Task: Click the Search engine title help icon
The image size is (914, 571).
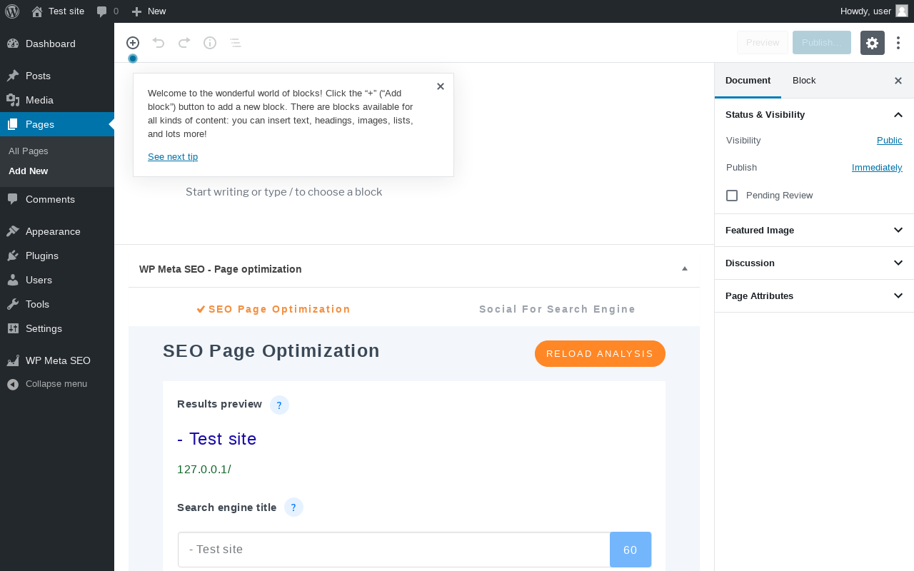Action: click(293, 507)
